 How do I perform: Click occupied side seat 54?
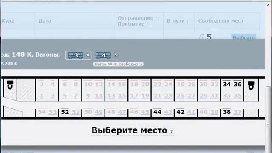click(x=42, y=112)
